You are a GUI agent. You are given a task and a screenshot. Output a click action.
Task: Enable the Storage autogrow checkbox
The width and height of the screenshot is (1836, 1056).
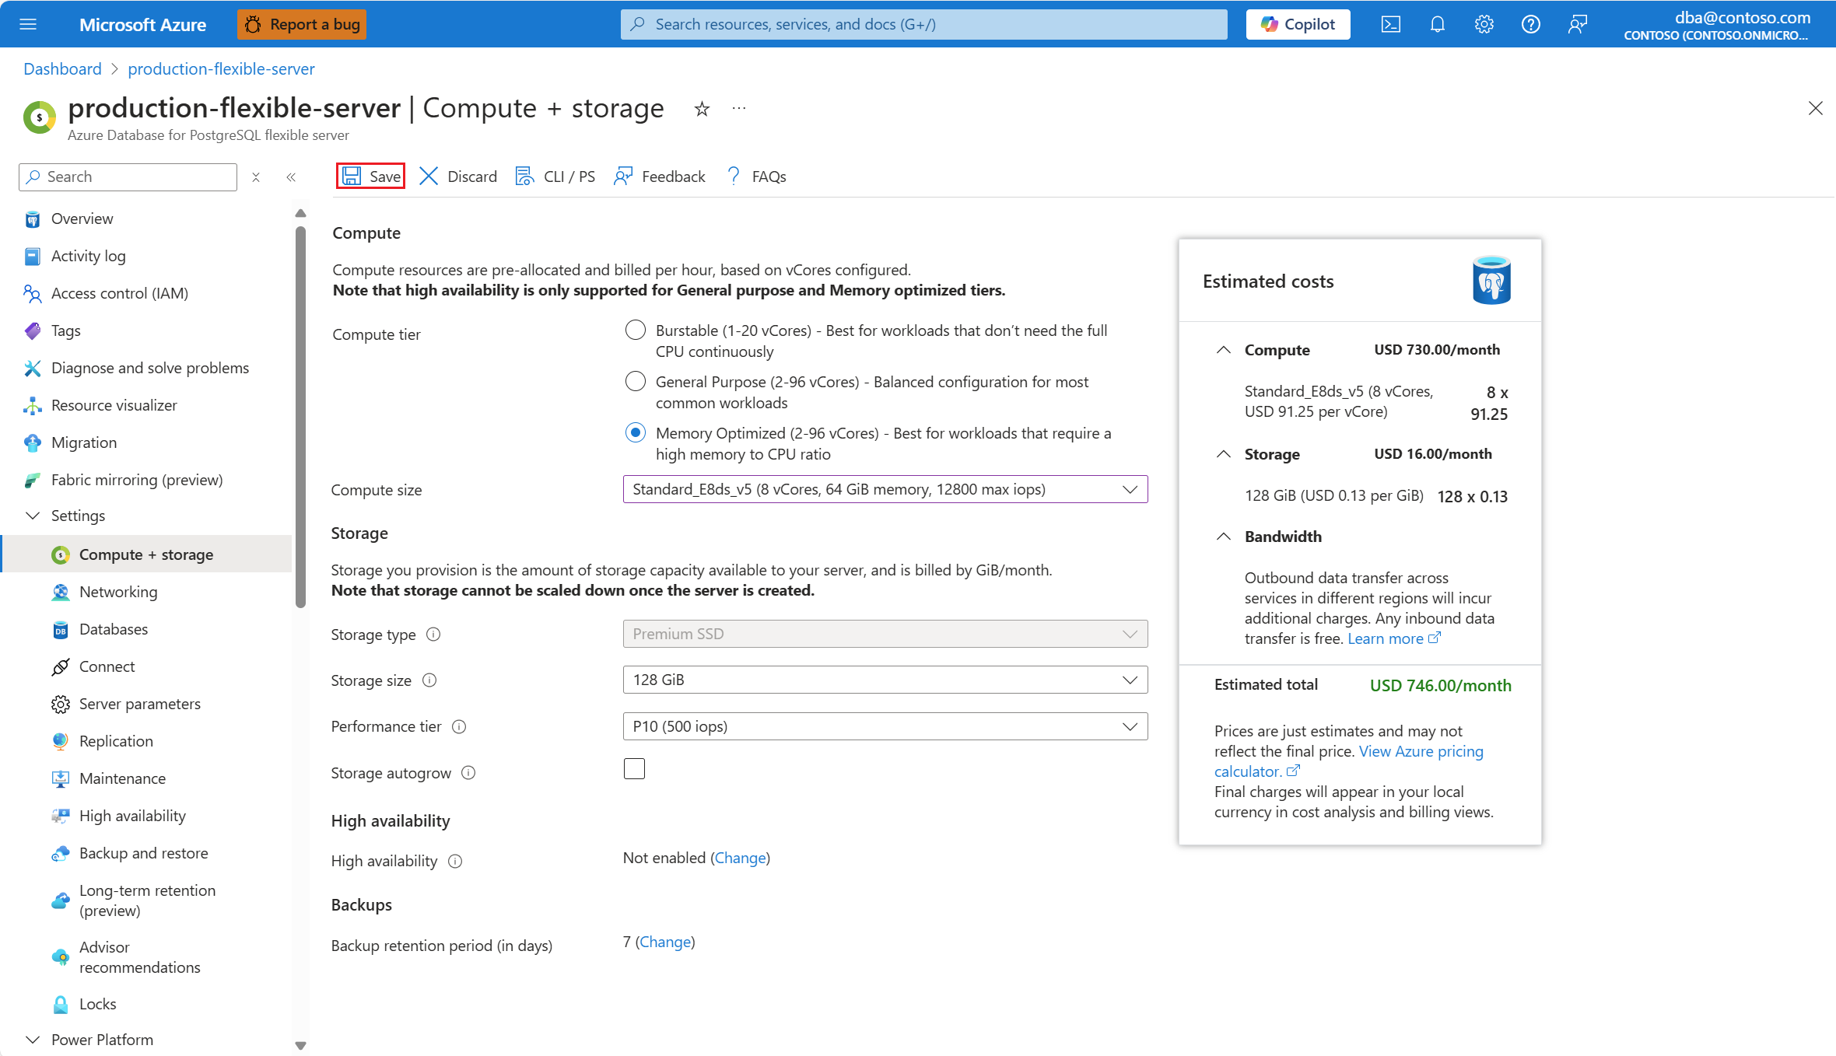[634, 769]
